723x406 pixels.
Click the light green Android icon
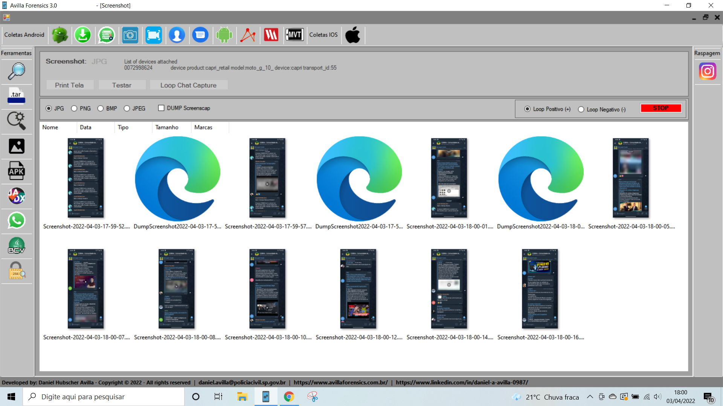tap(224, 35)
